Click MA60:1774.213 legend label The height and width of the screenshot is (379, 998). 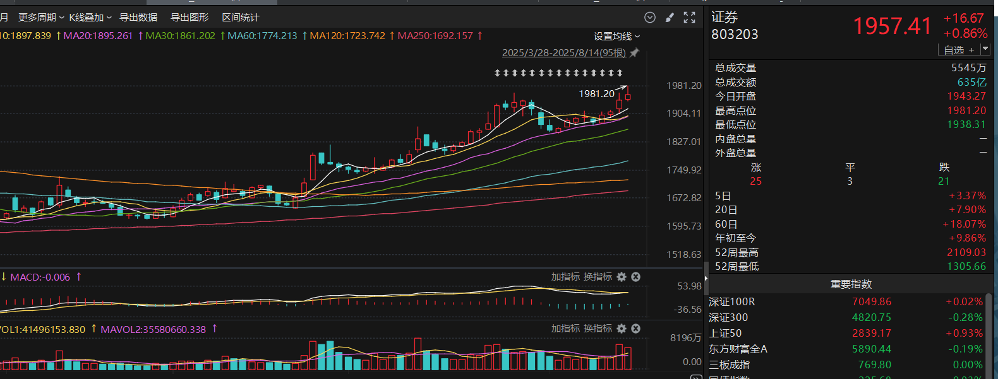pyautogui.click(x=262, y=36)
